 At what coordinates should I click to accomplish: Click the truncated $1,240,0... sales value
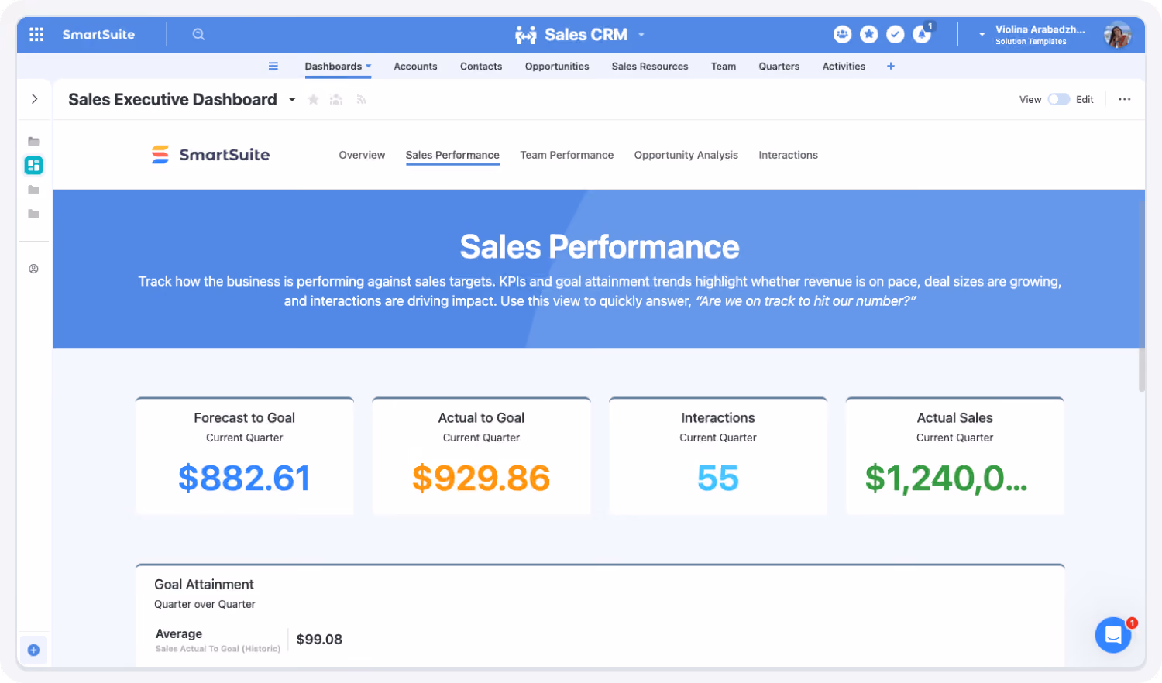pyautogui.click(x=946, y=478)
